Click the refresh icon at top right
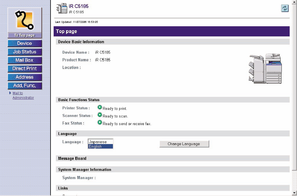 click(285, 8)
